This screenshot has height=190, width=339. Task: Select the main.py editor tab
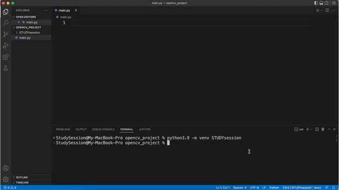(x=64, y=11)
